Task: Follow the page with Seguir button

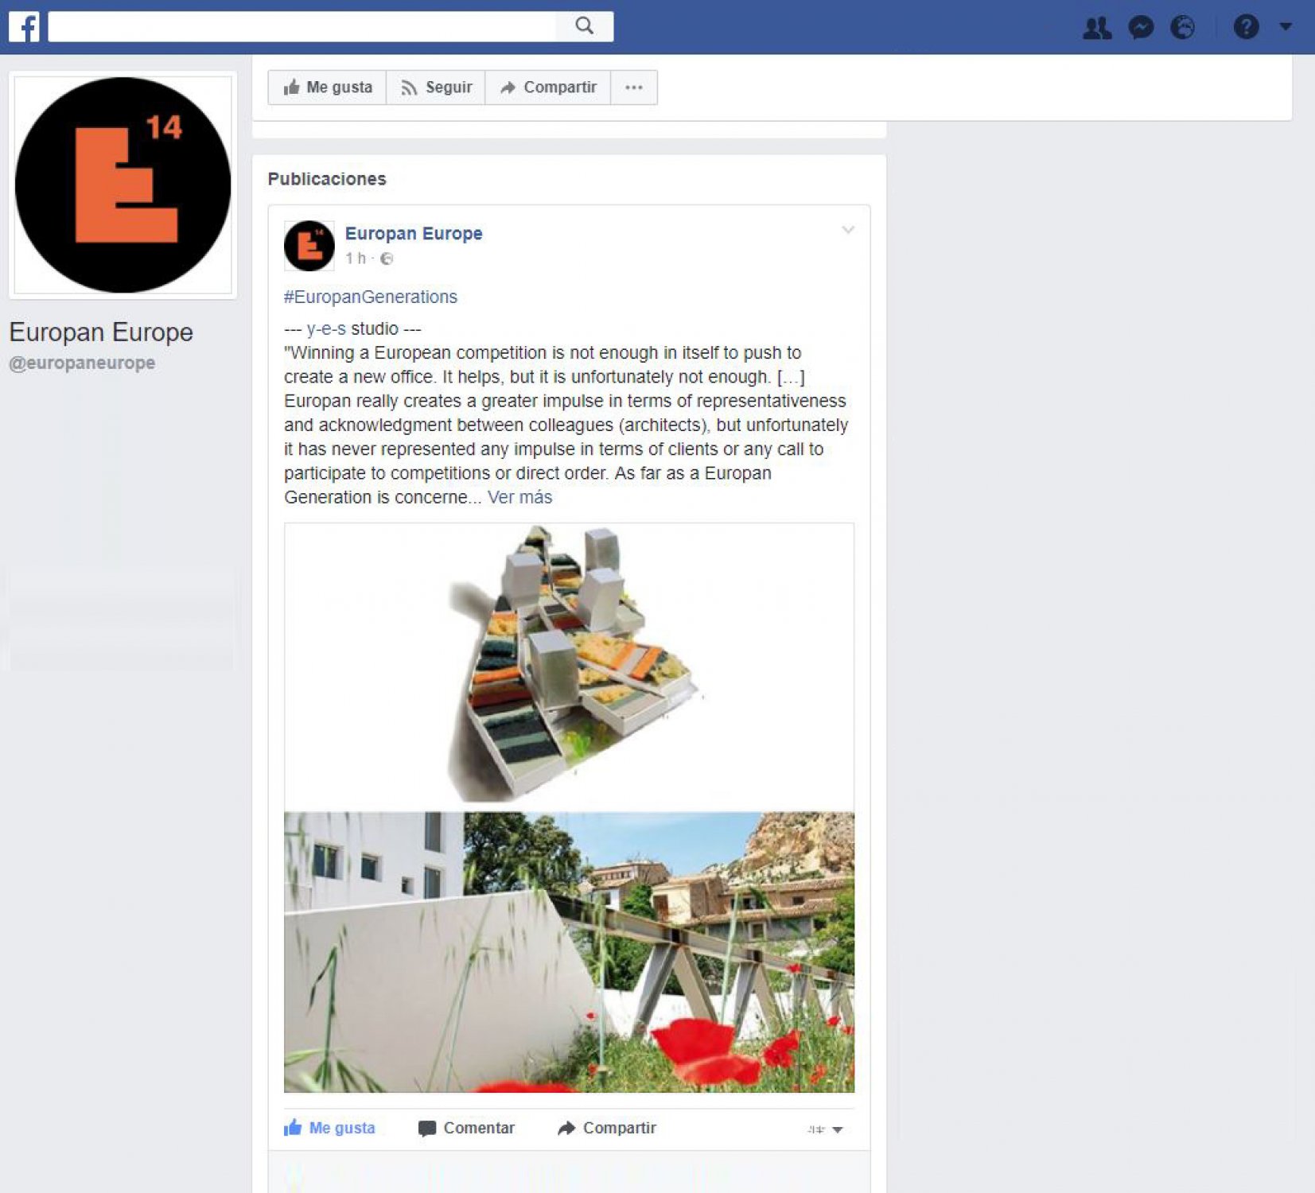Action: [x=436, y=87]
